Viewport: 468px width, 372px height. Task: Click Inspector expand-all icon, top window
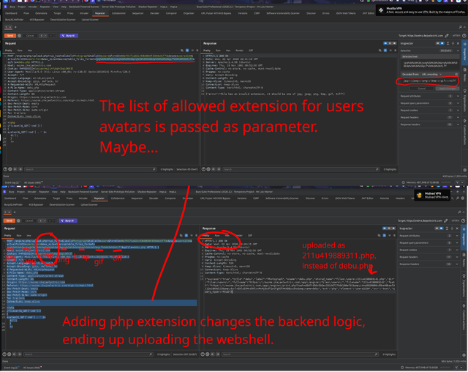point(448,43)
